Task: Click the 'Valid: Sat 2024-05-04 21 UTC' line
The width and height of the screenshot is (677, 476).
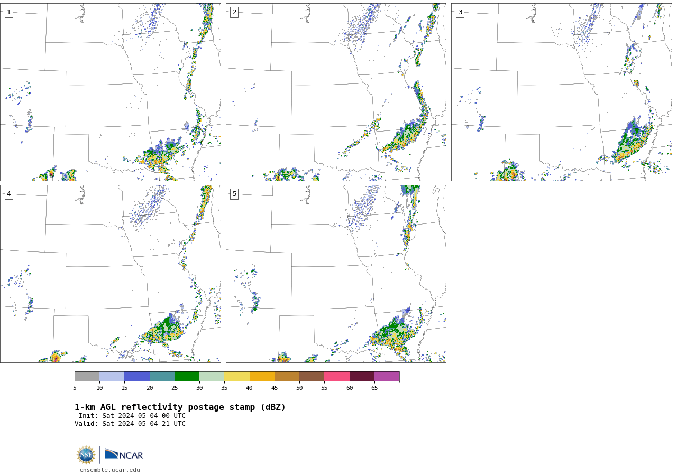Action: click(x=130, y=424)
